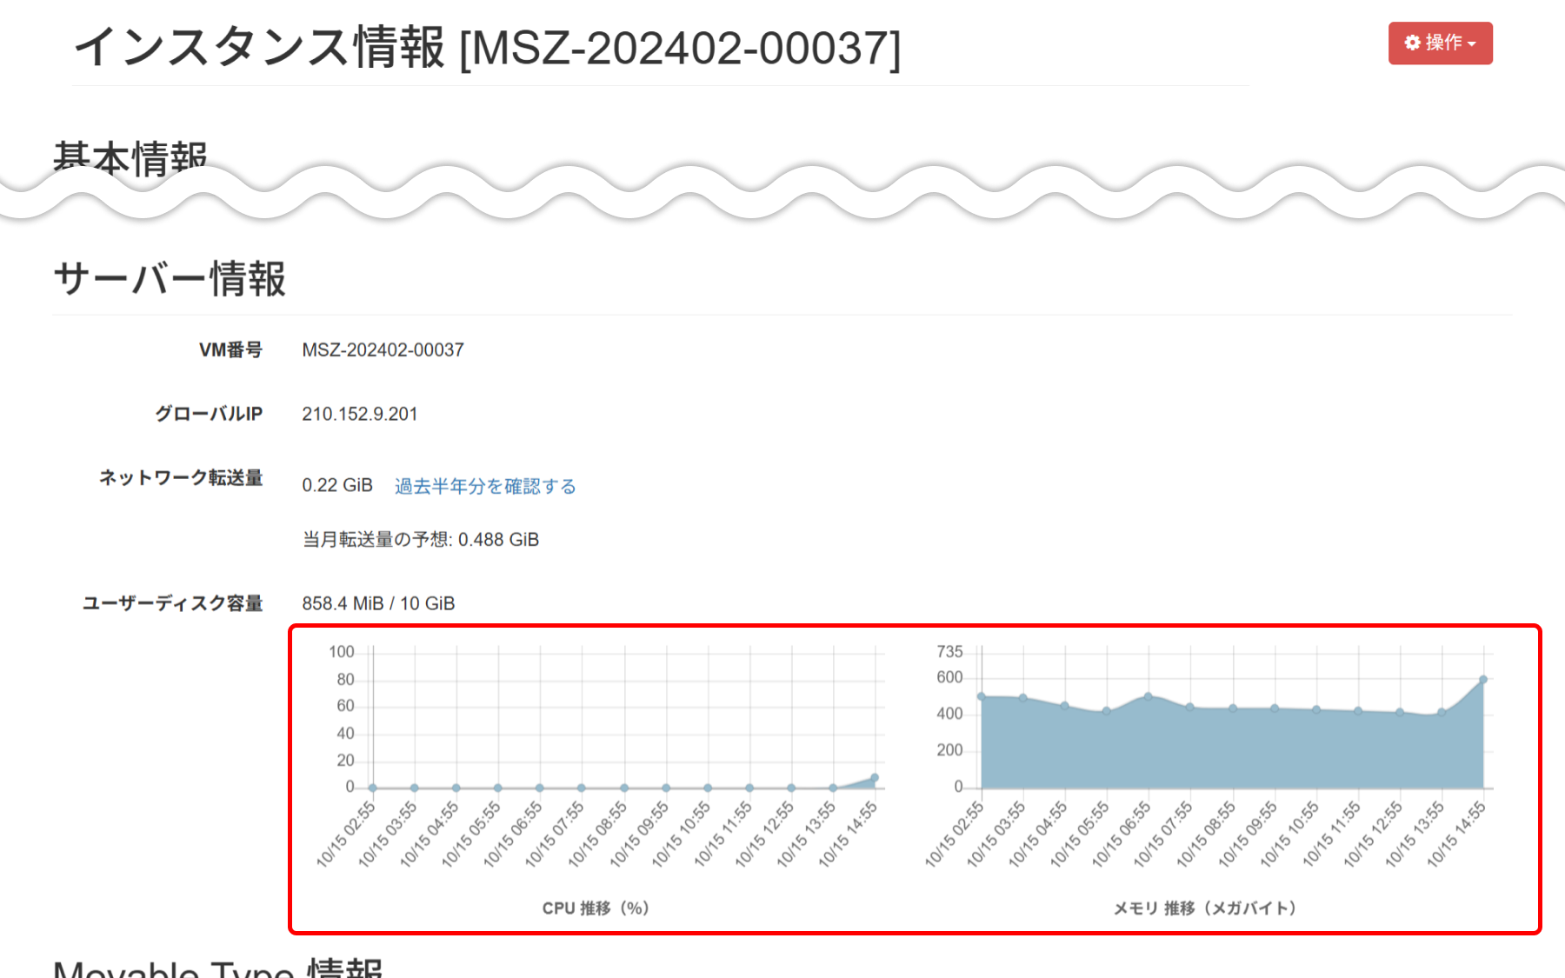
Task: Click the ユーザーディスク容量 label
Action: 172,603
